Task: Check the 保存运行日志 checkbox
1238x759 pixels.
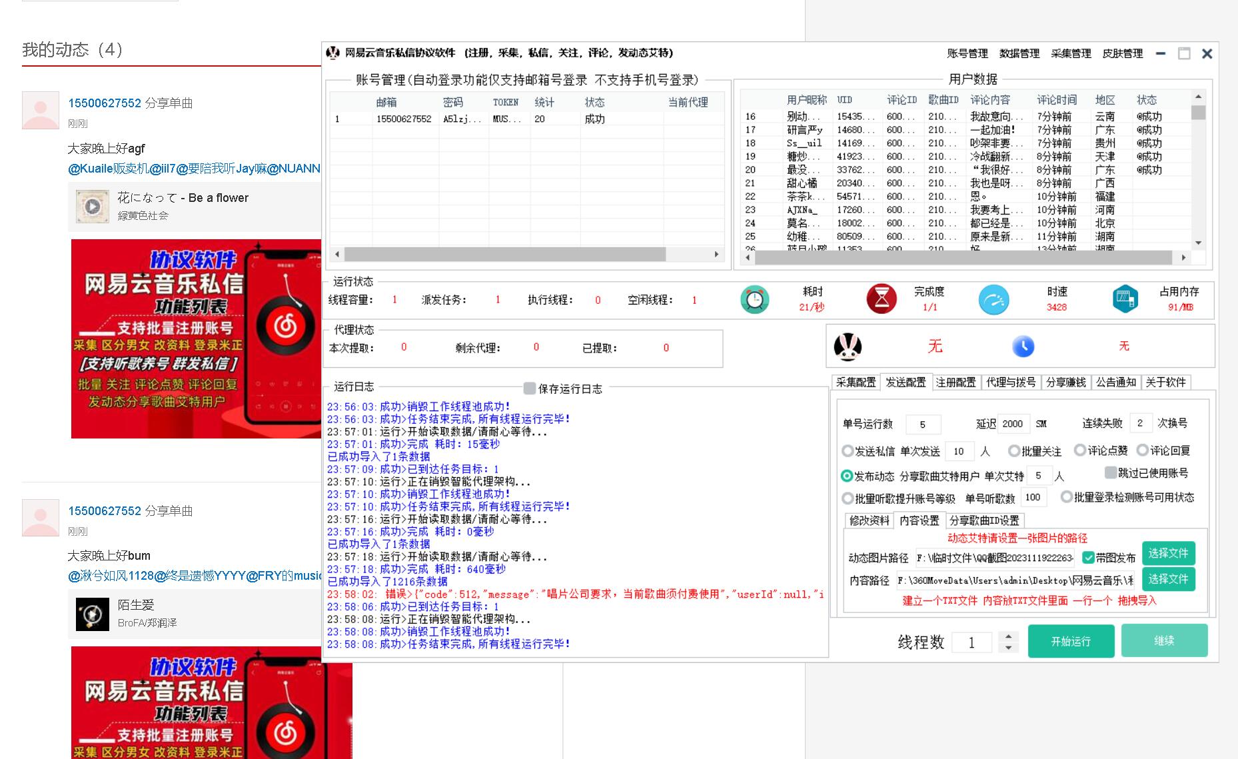Action: point(530,388)
